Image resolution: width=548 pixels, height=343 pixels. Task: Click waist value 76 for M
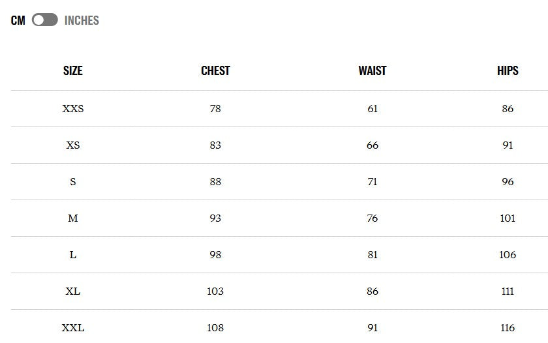pos(373,218)
